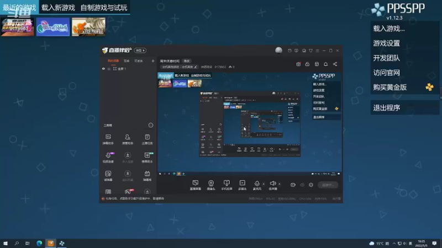The width and height of the screenshot is (442, 248).
Task: Select the 全屏 1 source row
Action: click(128, 69)
